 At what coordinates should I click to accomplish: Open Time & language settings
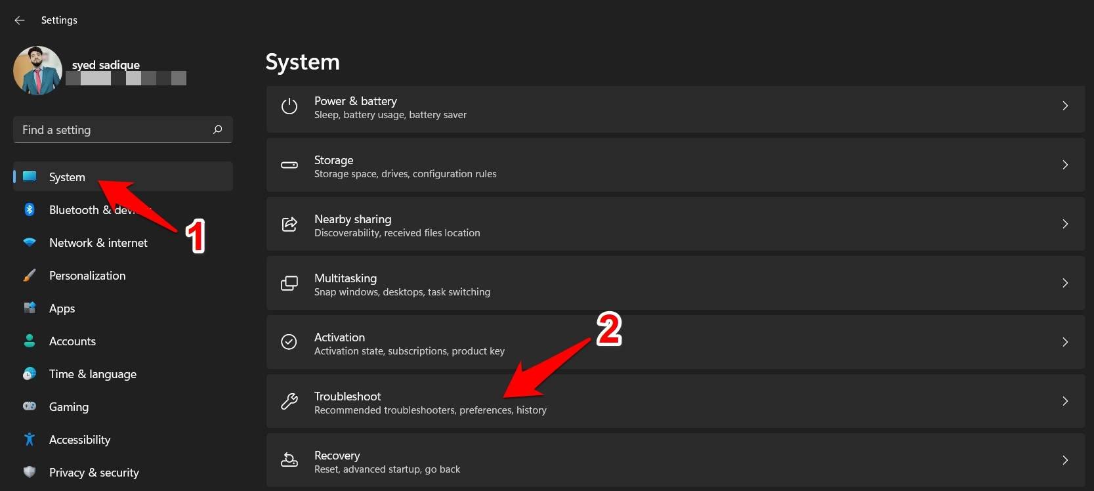[x=93, y=374]
